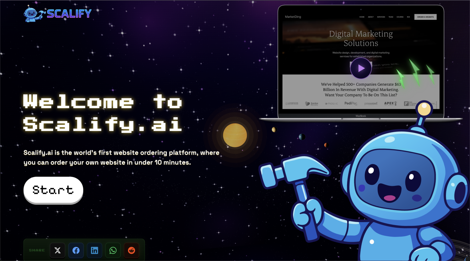Play the demo video on the laptop
470x261 pixels.
[361, 68]
